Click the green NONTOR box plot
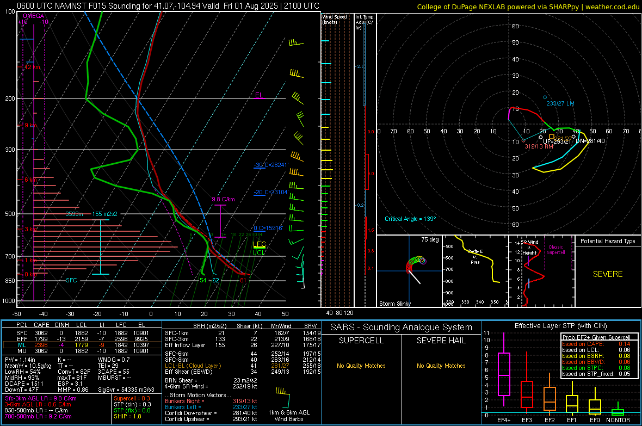Screen dimensions: 642x426 tap(618, 409)
